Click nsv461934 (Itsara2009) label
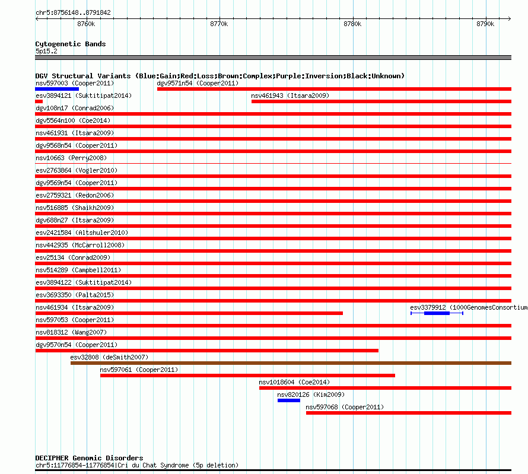This screenshot has width=528, height=474. 75,307
